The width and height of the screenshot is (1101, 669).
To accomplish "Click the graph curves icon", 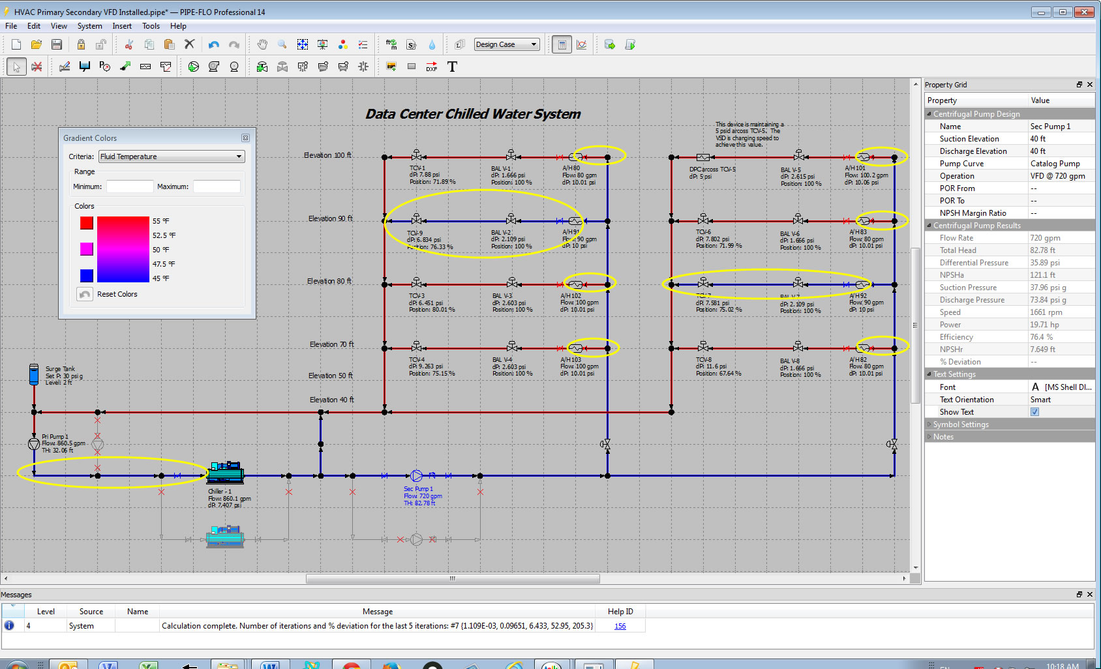I will coord(582,44).
